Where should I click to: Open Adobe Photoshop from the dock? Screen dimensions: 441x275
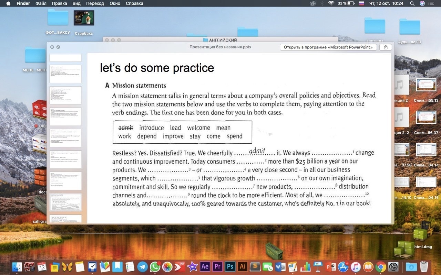(230, 266)
